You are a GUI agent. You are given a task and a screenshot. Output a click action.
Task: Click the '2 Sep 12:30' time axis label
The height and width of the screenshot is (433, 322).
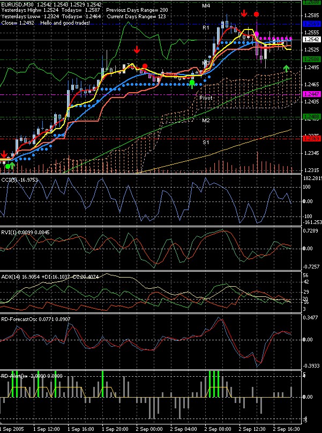pyautogui.click(x=253, y=429)
